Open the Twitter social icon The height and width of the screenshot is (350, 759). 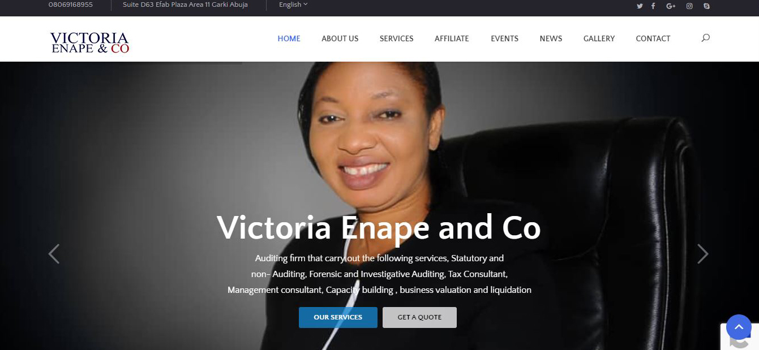point(640,6)
